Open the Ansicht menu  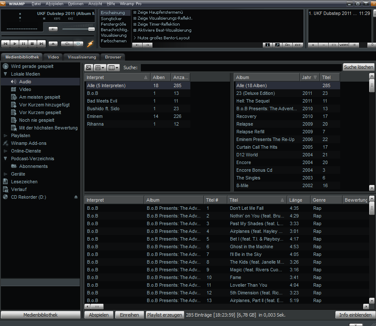(95, 4)
